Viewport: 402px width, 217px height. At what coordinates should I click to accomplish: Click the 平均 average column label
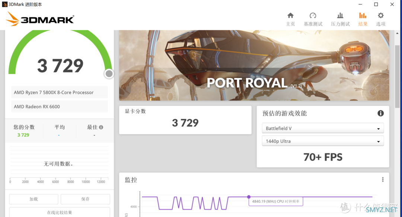(x=60, y=127)
